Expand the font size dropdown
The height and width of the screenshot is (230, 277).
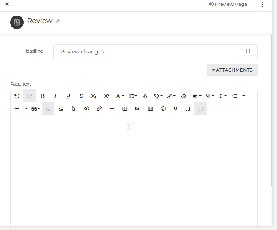[133, 96]
